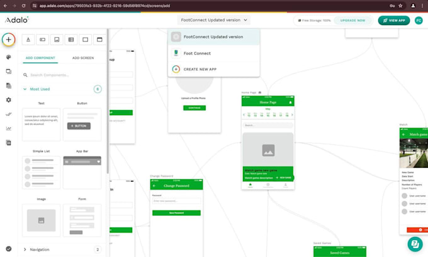Click the Adalo logo

coord(17,20)
